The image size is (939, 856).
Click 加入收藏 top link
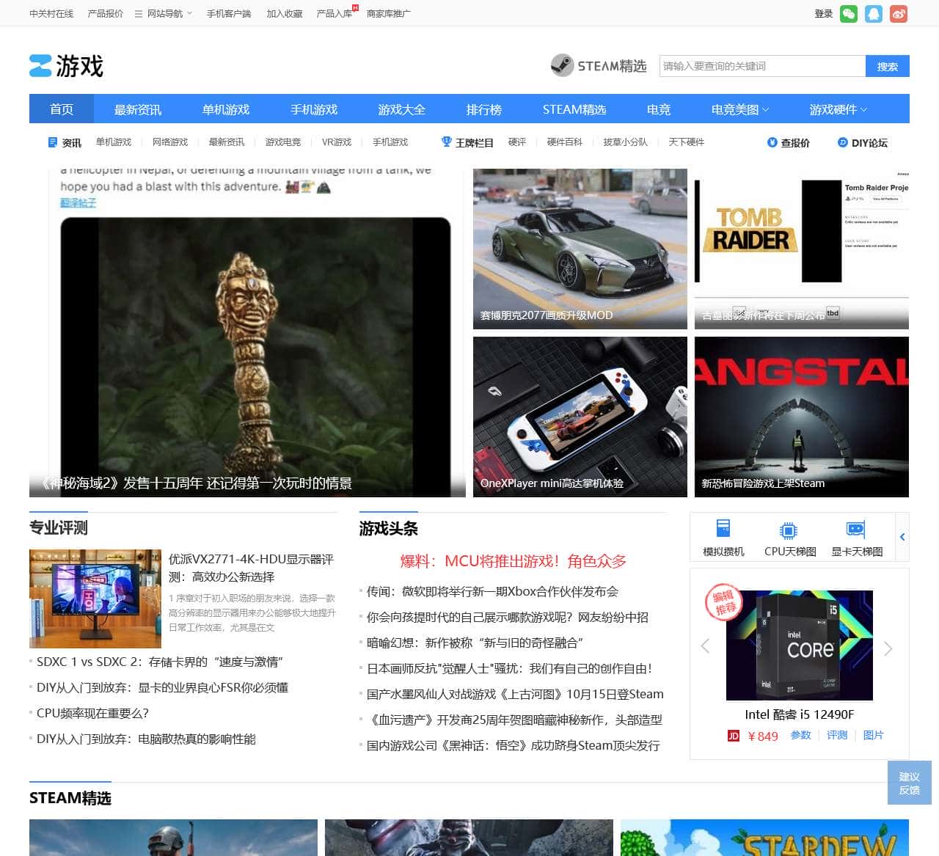[285, 14]
